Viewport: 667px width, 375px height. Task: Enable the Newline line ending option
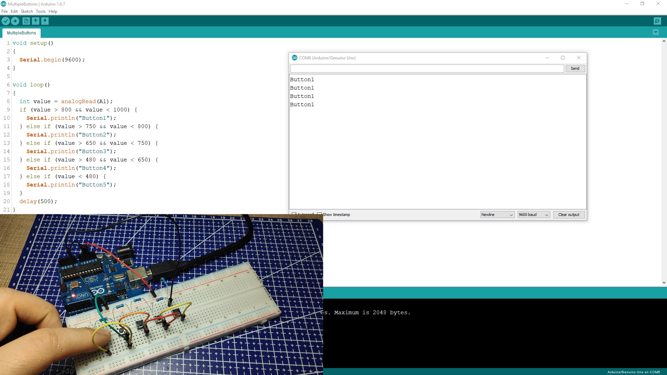click(496, 214)
